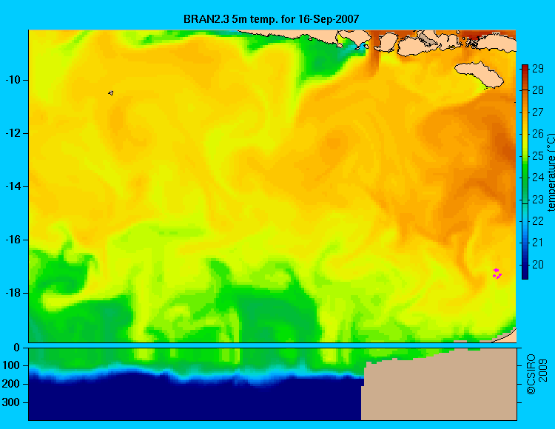The width and height of the screenshot is (555, 429).
Task: Click the magenta marker cluster on the map
Action: (x=497, y=274)
